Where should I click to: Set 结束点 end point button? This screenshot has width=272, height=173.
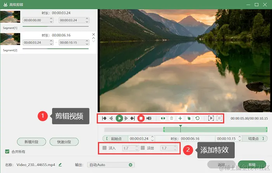[x=255, y=139]
